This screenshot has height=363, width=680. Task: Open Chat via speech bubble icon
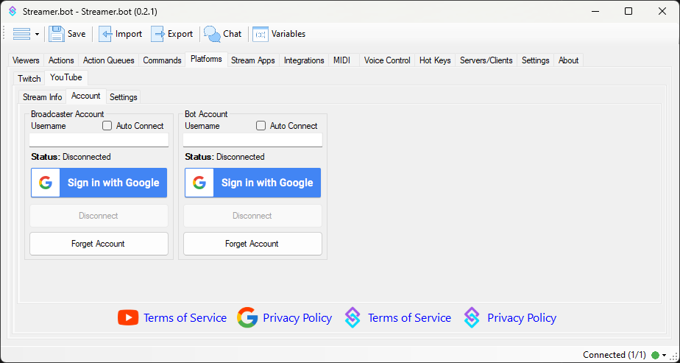click(212, 34)
